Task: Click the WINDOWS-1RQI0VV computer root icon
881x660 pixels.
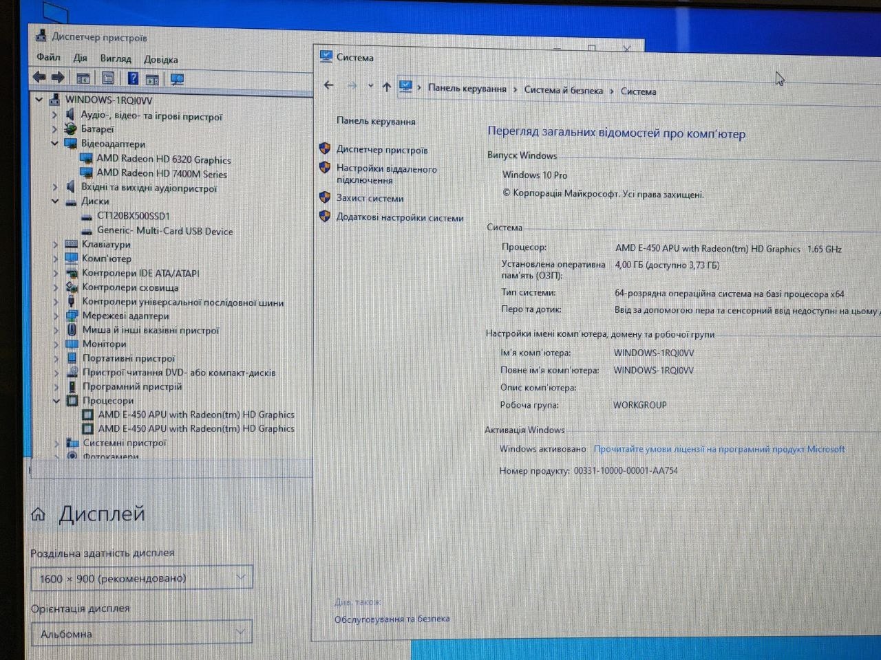Action: 54,100
